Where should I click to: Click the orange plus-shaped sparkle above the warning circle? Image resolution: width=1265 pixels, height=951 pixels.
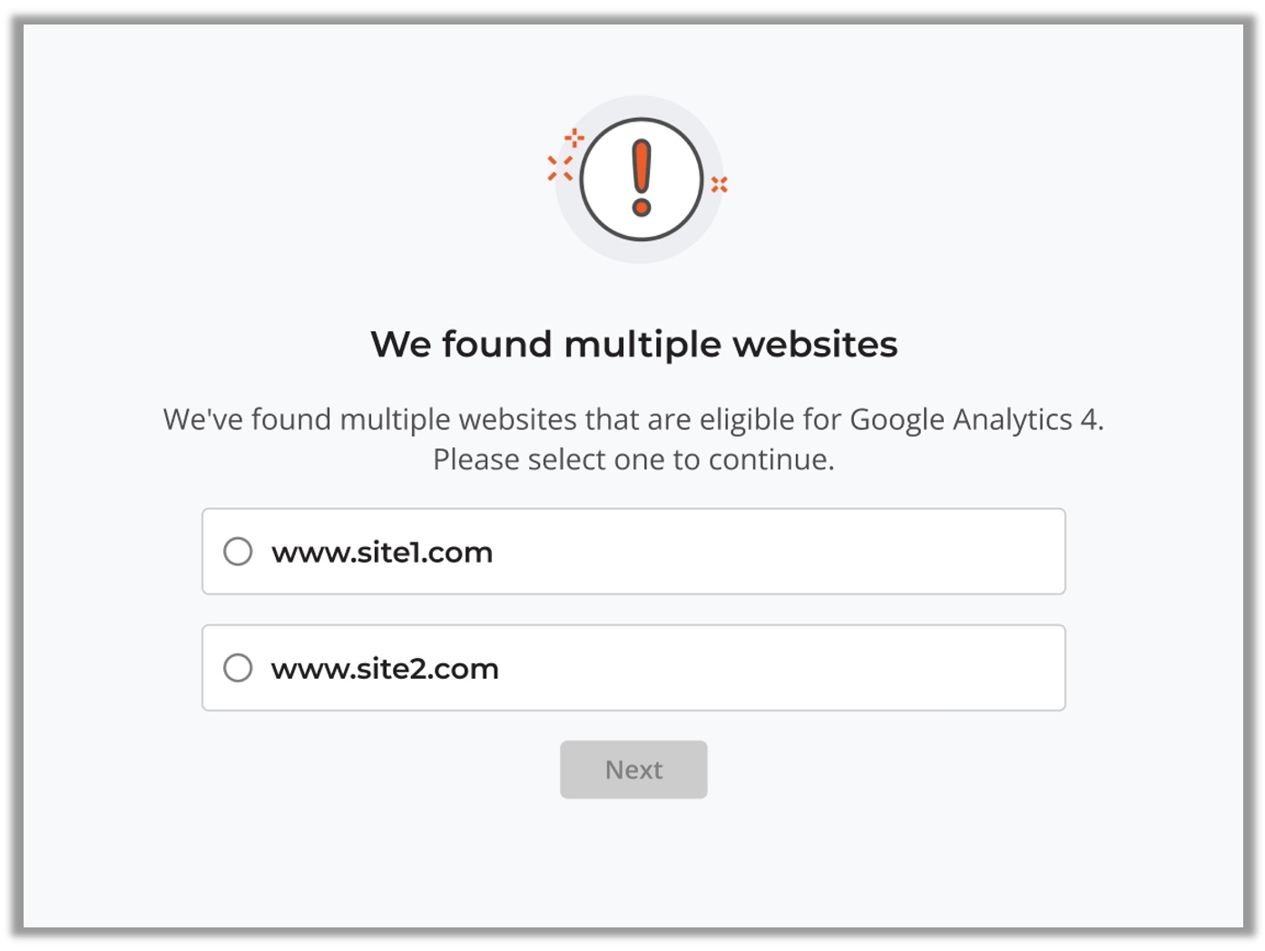pos(574,138)
